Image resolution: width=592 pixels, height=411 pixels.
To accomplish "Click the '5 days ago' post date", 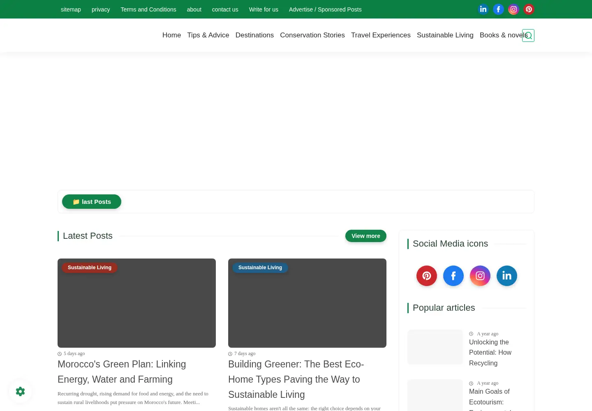I will (74, 353).
